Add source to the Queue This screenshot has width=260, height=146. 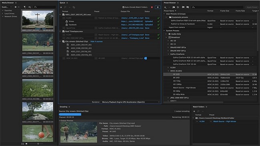[61, 7]
